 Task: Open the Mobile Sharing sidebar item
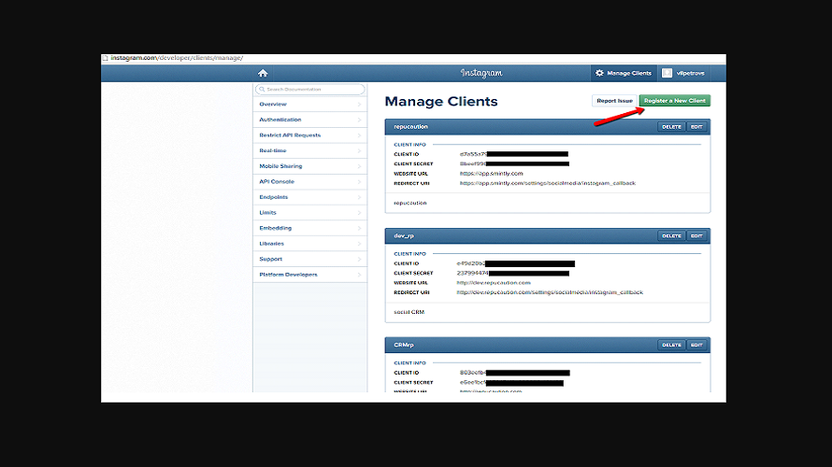click(309, 166)
